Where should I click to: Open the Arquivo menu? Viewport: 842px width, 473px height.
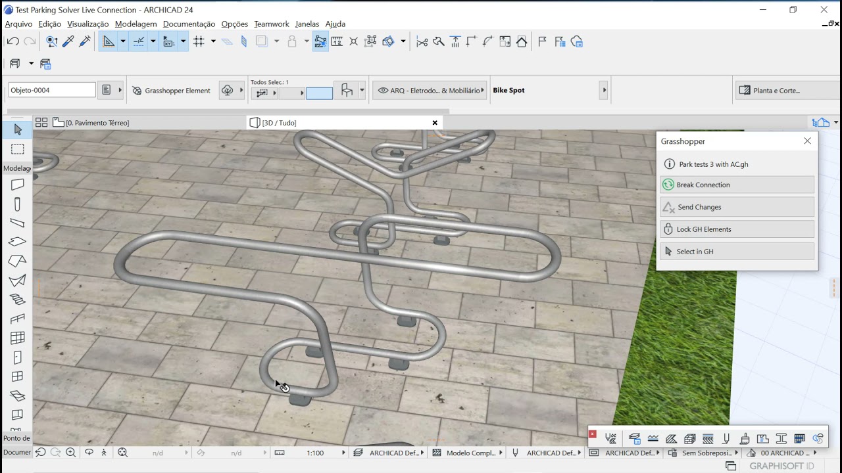(18, 24)
